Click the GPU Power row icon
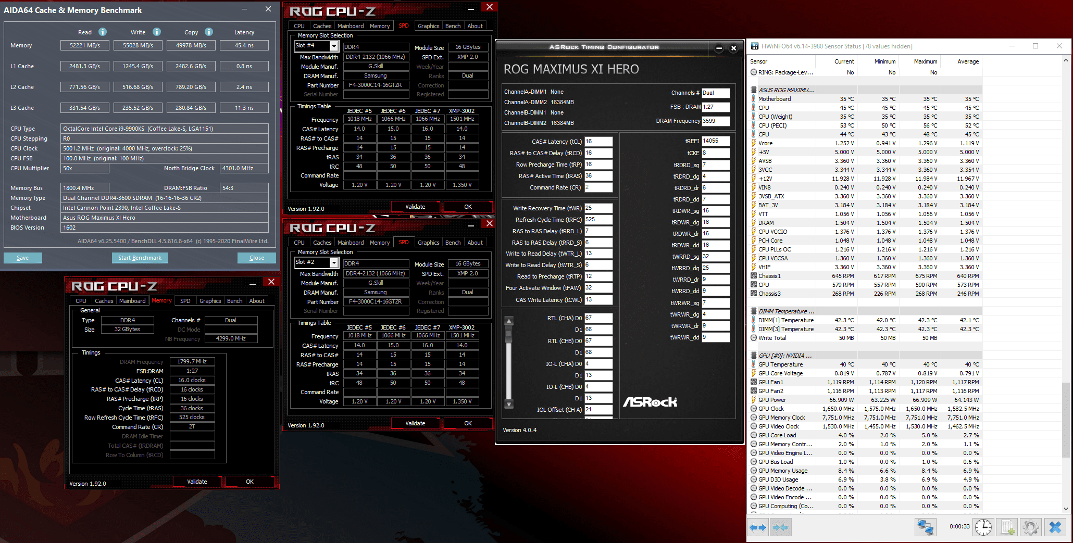The height and width of the screenshot is (543, 1073). (x=754, y=400)
